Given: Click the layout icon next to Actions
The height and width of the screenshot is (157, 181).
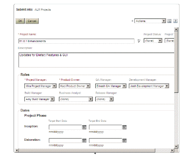Looking at the screenshot, I should pos(169,21).
